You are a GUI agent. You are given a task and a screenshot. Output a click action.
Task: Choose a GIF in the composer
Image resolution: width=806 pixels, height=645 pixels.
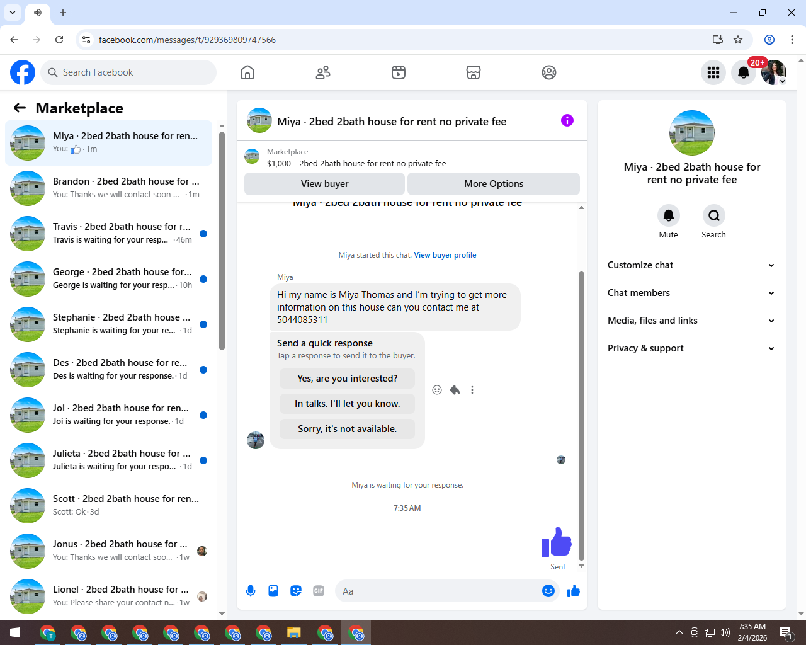coord(319,591)
